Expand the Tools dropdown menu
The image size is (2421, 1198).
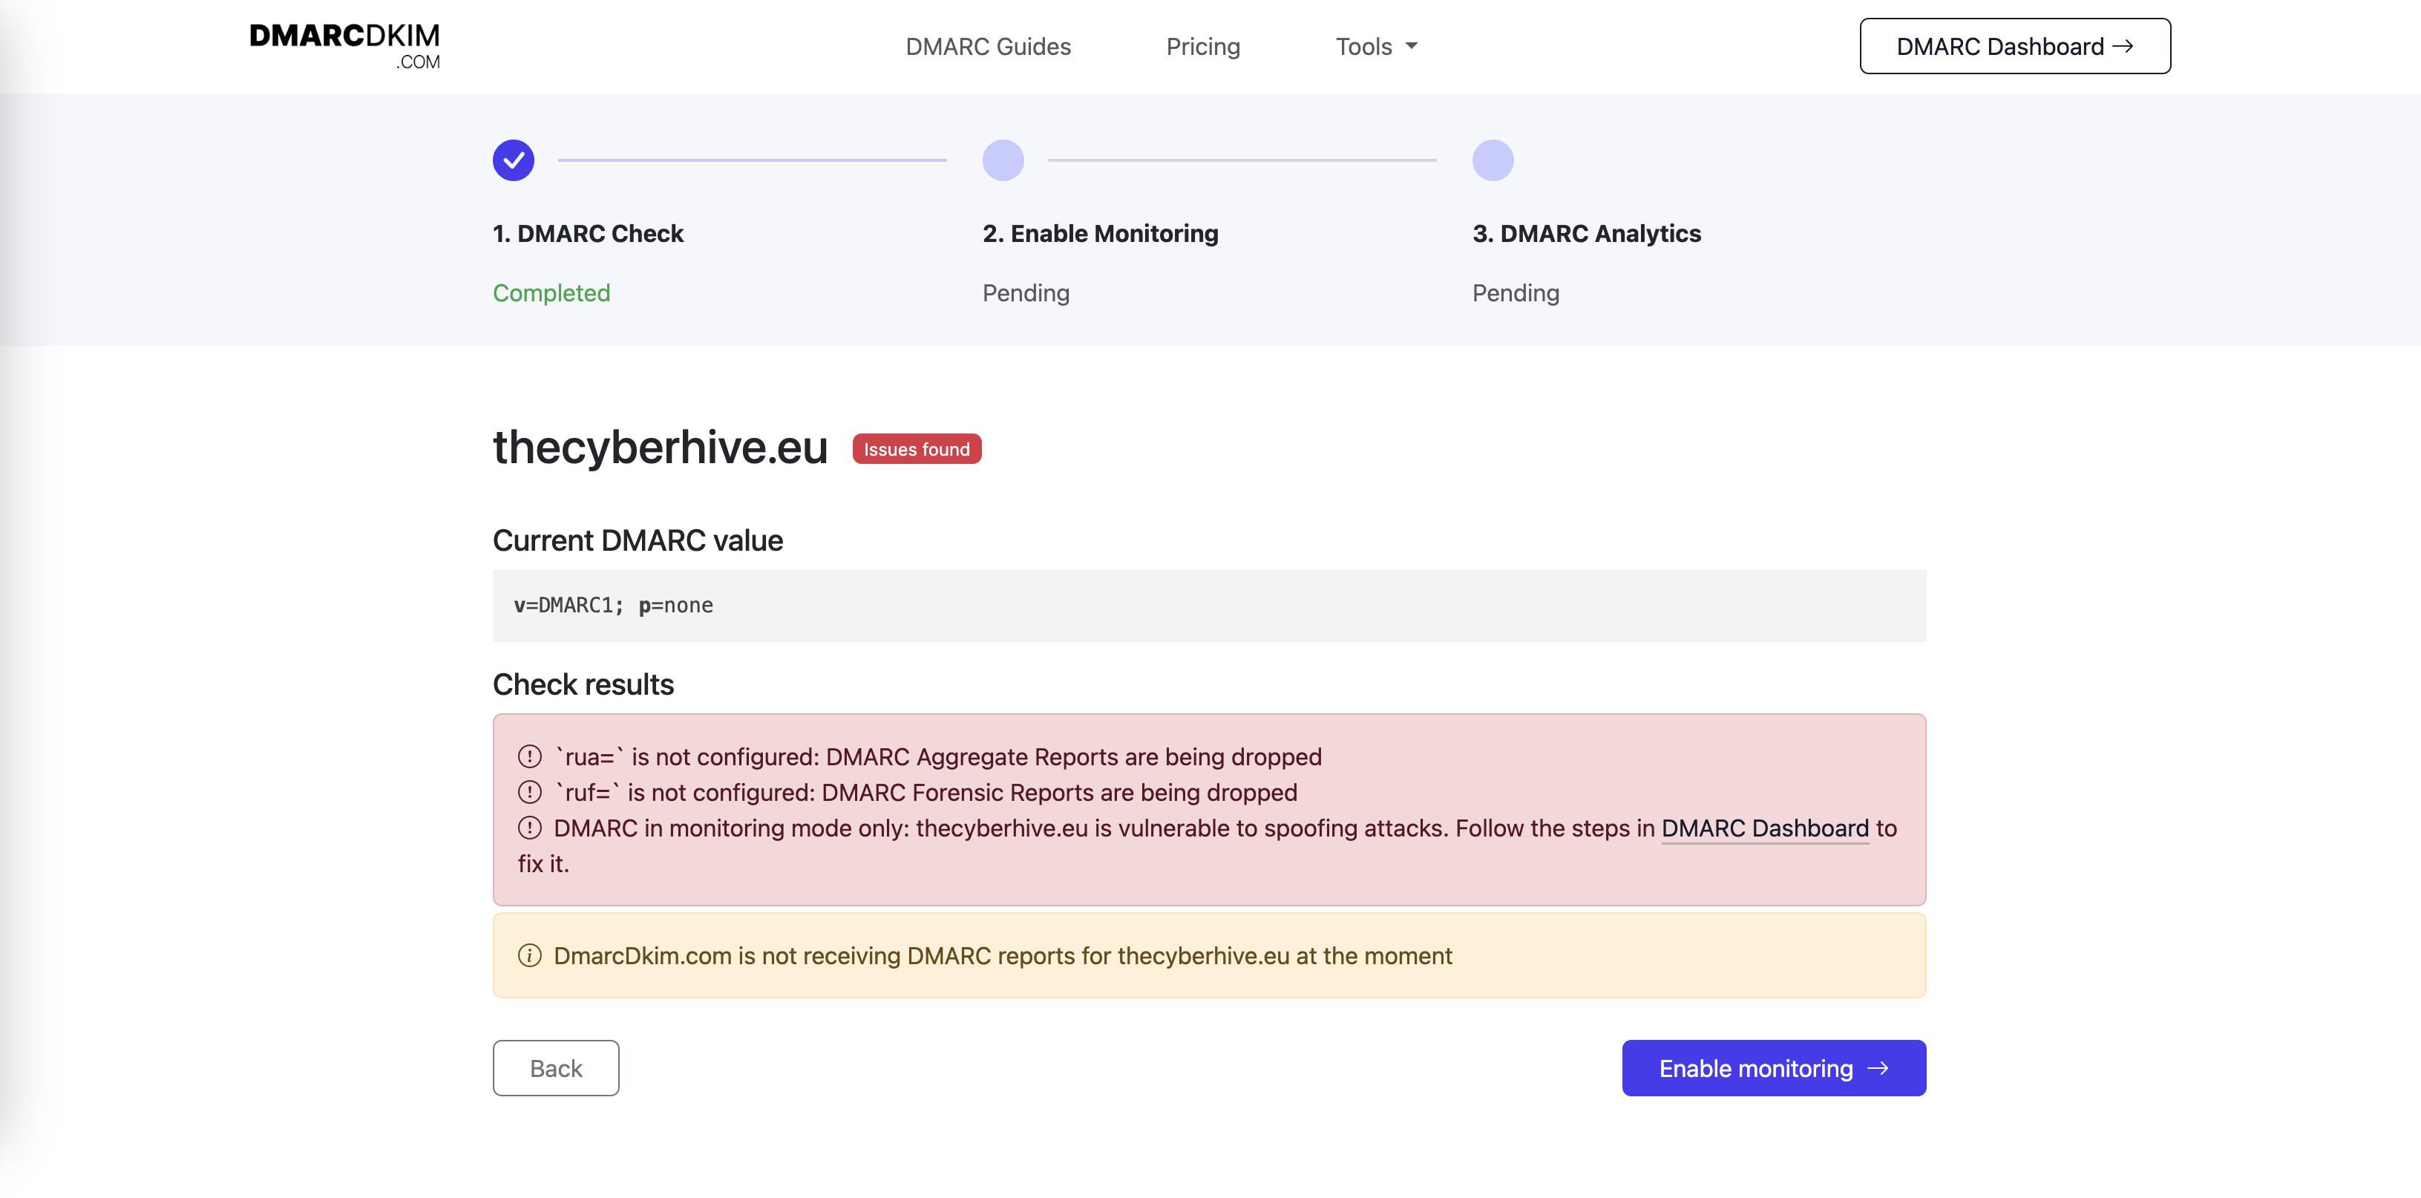1376,46
